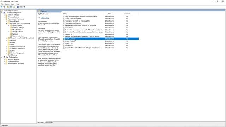Click the policy icon beside Enable Automatic Updates

(64, 19)
